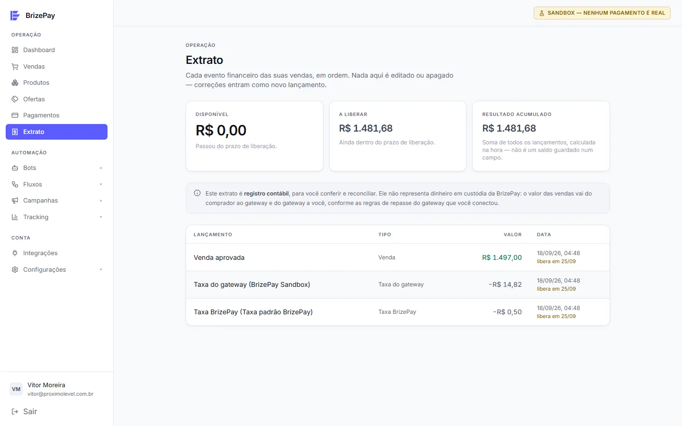Click the "Lançamento" column header
This screenshot has height=426, width=682.
click(x=213, y=235)
